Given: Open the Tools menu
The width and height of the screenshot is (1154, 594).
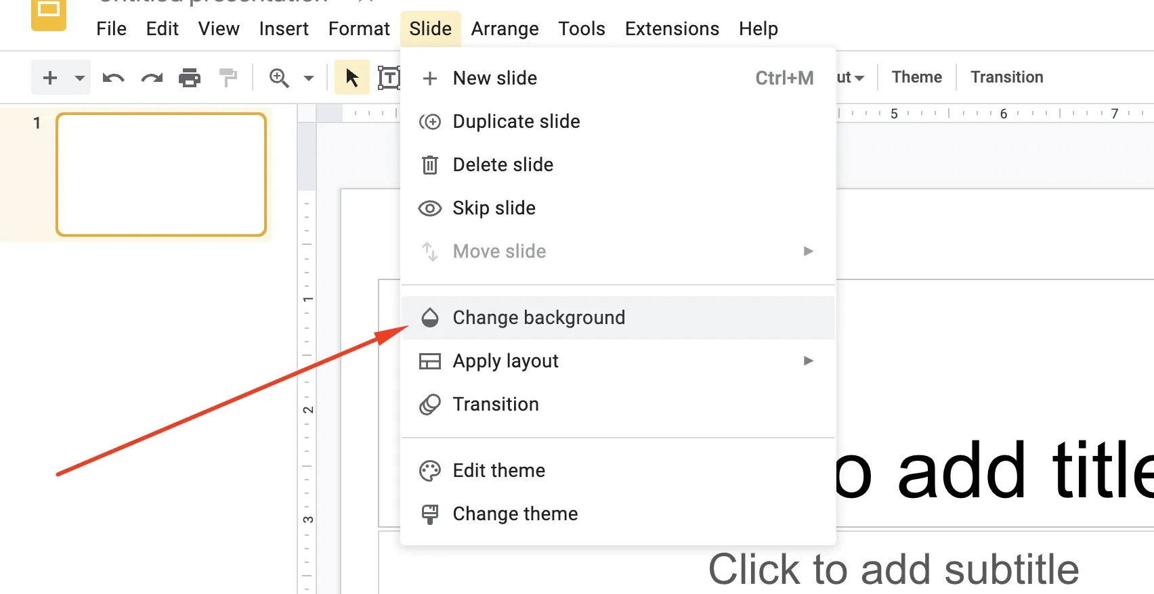Looking at the screenshot, I should [582, 28].
